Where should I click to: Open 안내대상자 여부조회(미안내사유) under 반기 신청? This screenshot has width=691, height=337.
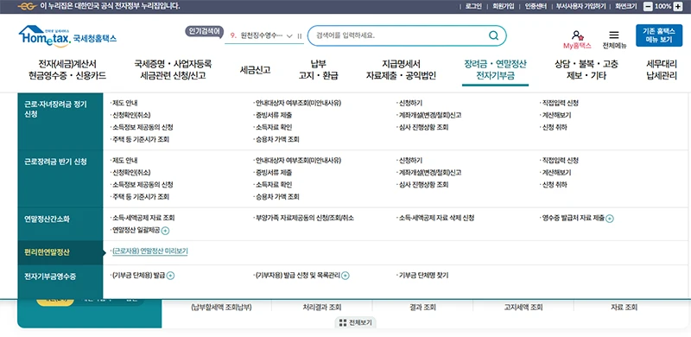tap(298, 161)
